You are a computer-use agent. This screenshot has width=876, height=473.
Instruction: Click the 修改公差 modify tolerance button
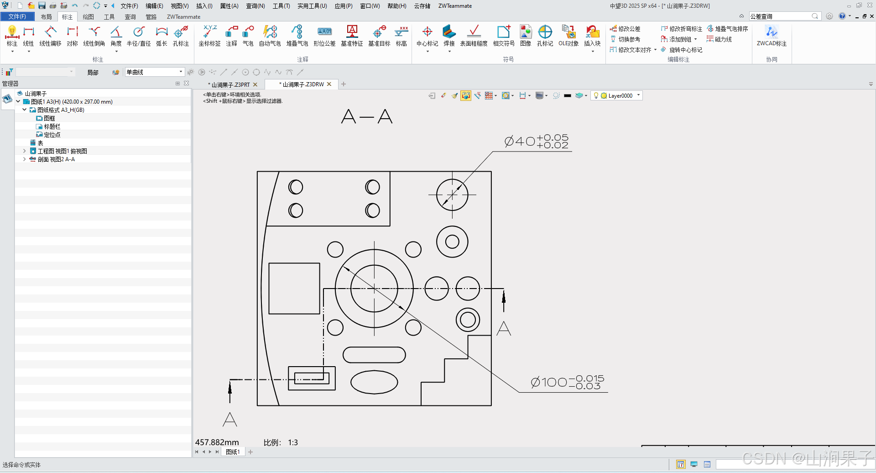pyautogui.click(x=625, y=29)
